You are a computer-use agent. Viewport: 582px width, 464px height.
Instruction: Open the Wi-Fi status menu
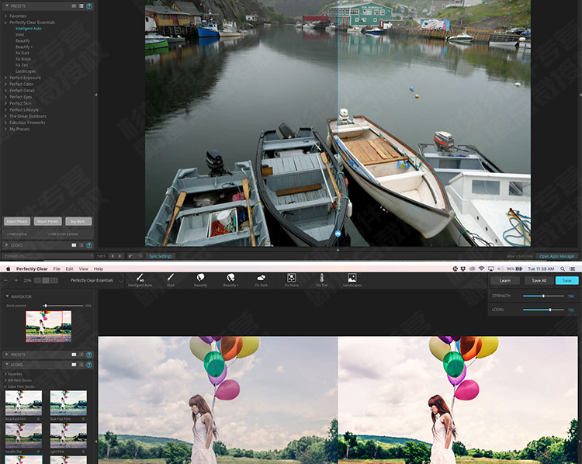481,268
